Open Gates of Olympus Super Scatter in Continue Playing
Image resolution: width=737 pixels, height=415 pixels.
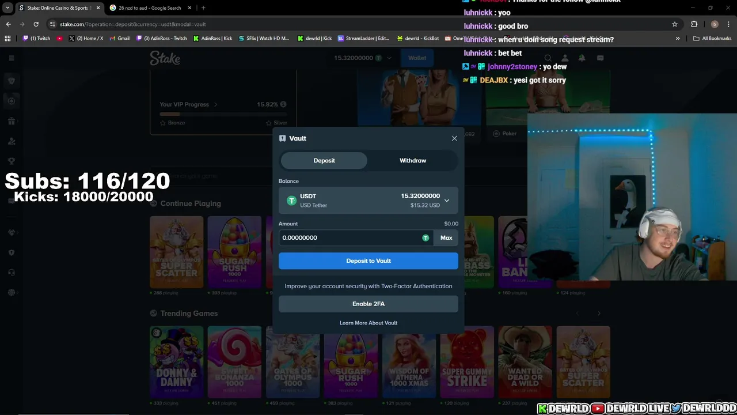pos(176,252)
